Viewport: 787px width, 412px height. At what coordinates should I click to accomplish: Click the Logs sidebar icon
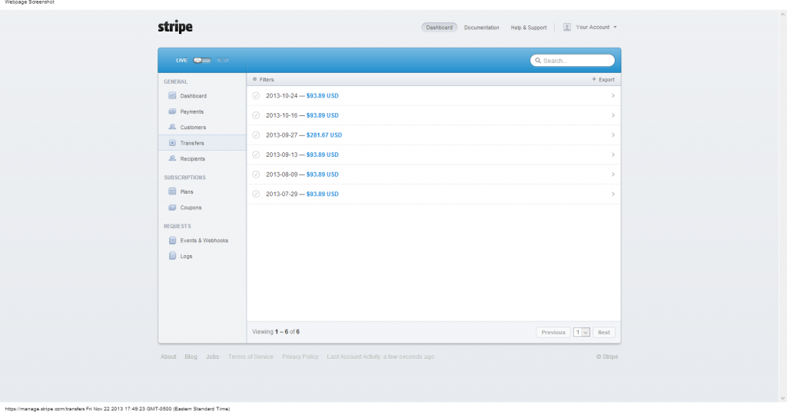point(172,256)
